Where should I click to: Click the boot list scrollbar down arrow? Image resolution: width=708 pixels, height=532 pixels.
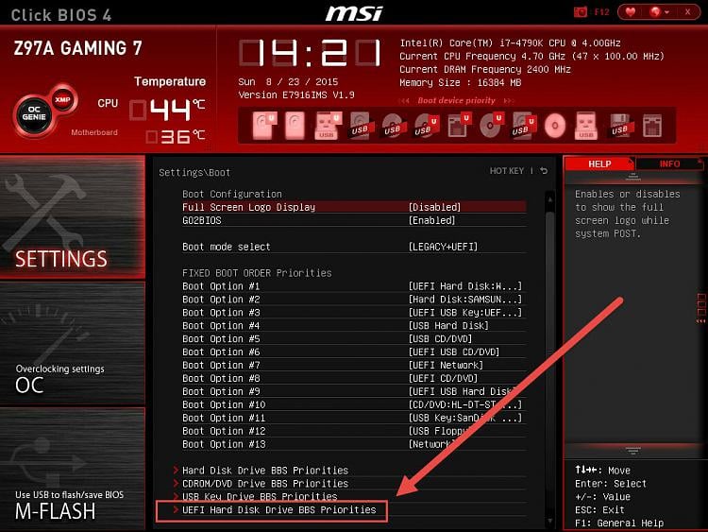click(x=550, y=521)
